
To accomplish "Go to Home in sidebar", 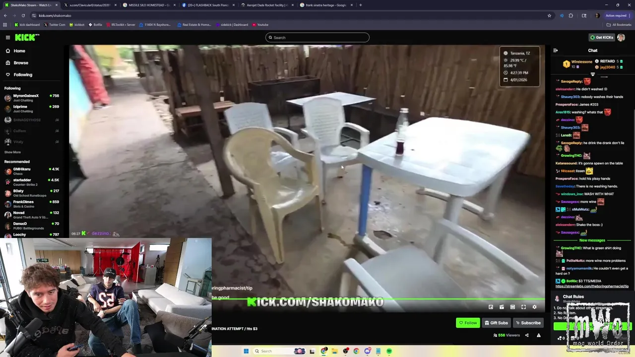I will click(19, 51).
